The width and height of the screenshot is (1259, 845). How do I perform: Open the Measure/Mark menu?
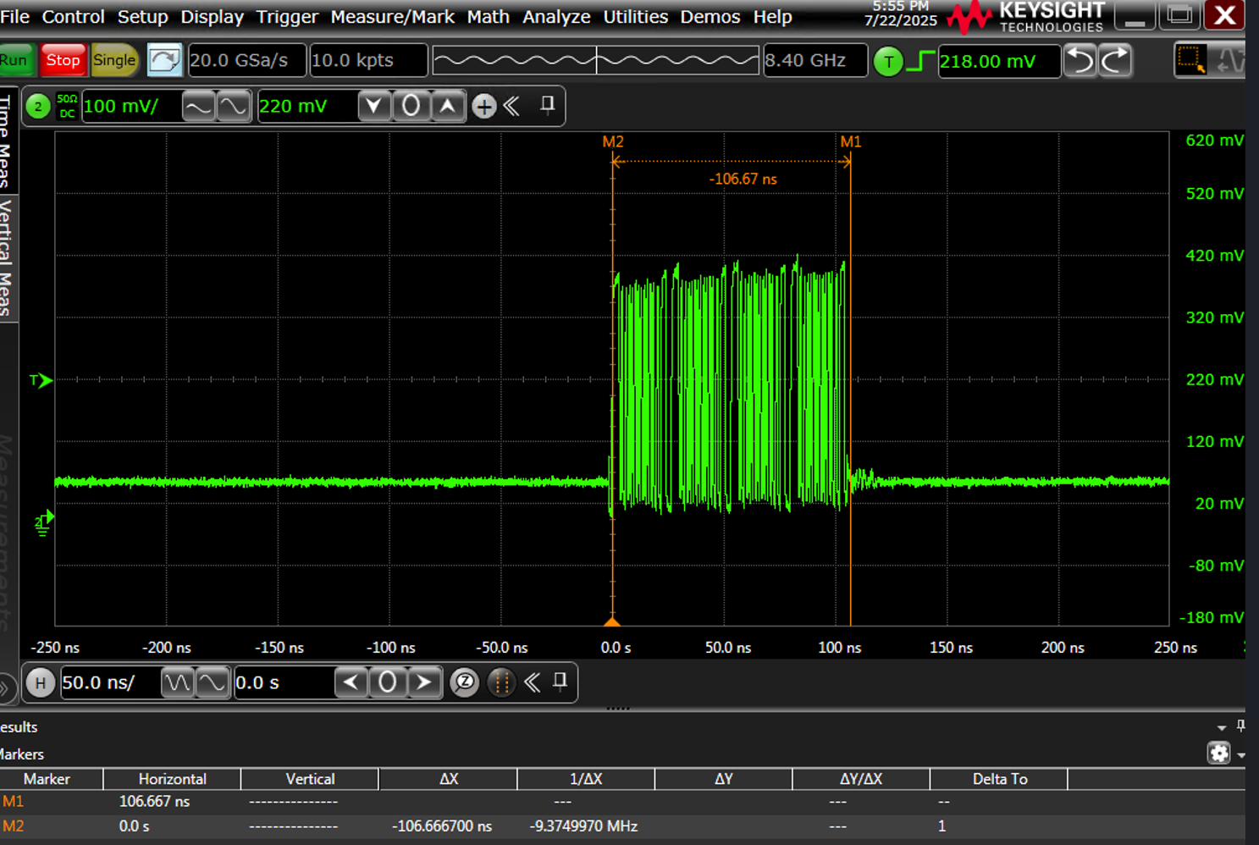click(x=392, y=17)
